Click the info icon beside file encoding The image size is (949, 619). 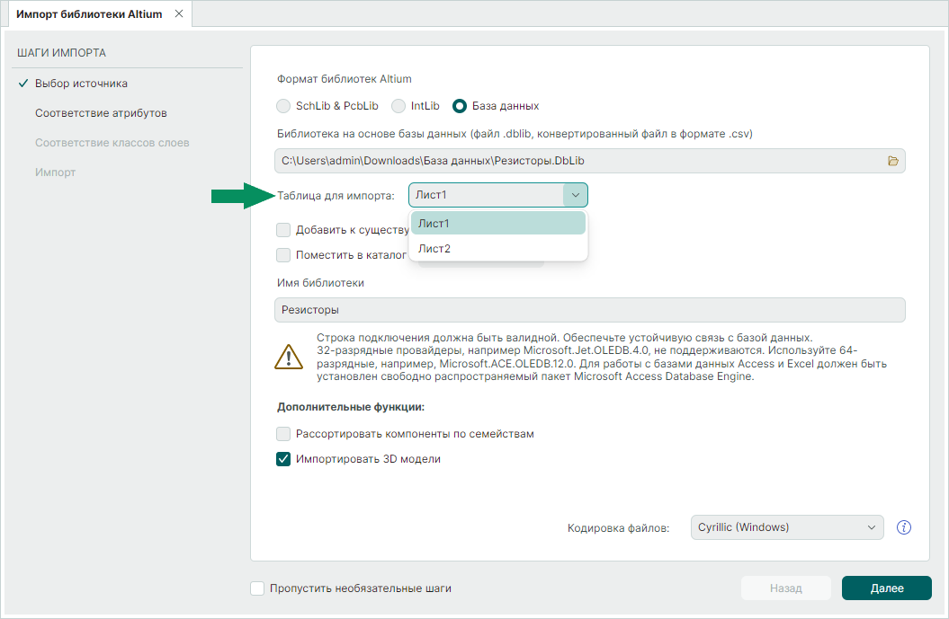click(904, 527)
